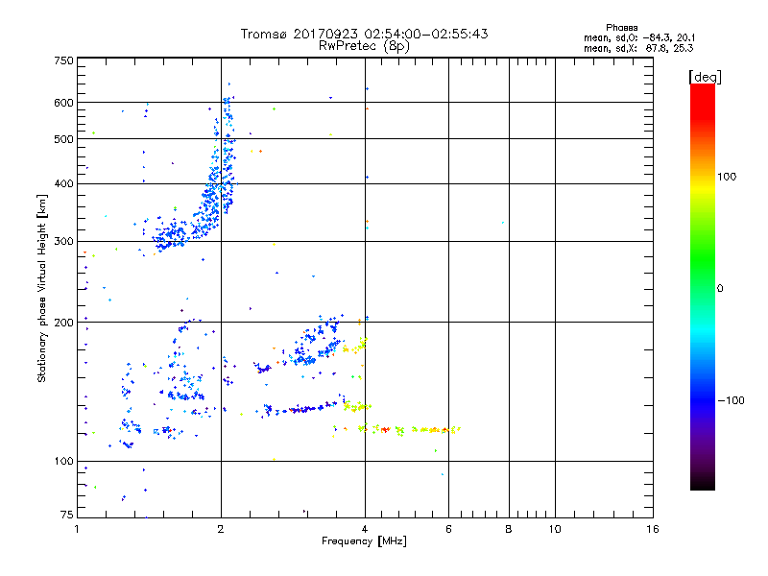Click the 'Stationary phase Virtual Height [km]' axis label

tap(42, 289)
